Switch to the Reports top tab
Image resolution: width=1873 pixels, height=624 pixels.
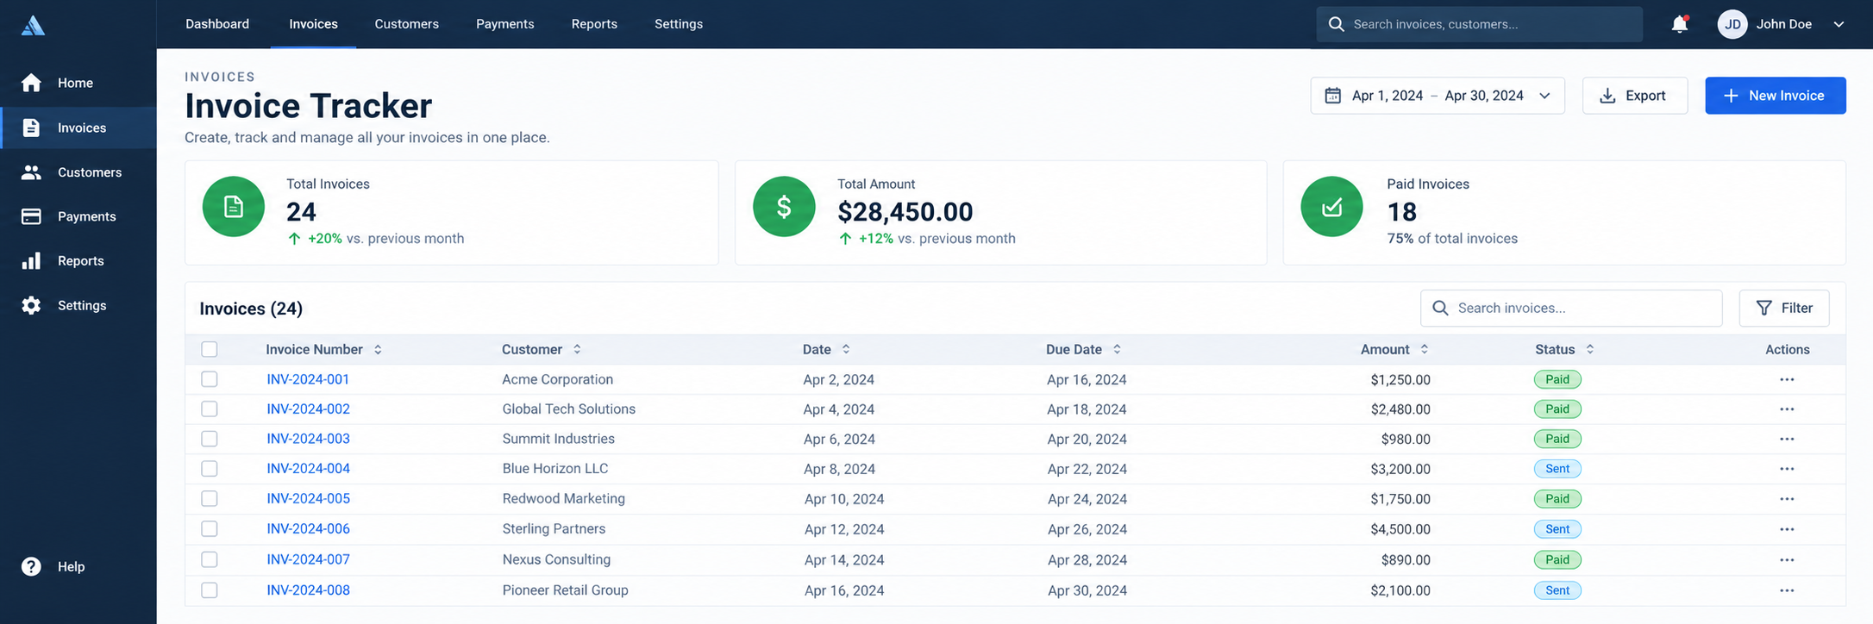click(594, 24)
